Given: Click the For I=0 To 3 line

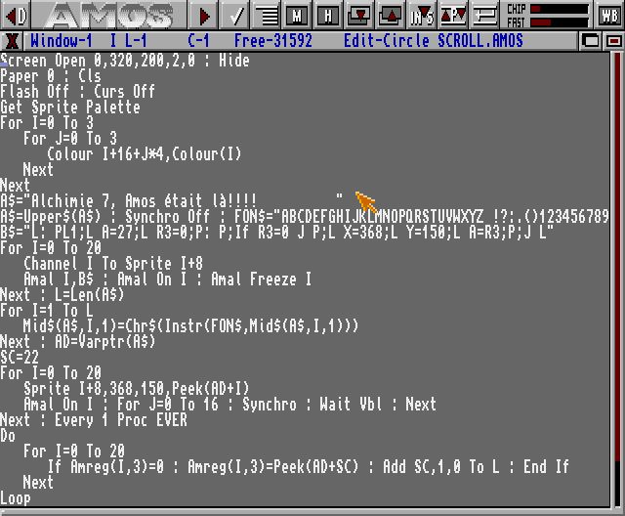Looking at the screenshot, I should 47,123.
